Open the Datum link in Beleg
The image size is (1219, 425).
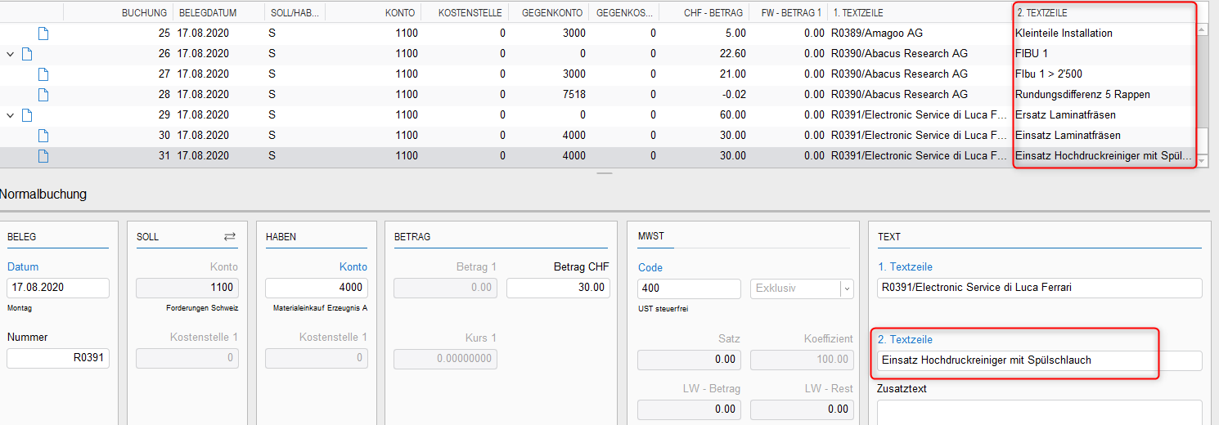[x=23, y=266]
